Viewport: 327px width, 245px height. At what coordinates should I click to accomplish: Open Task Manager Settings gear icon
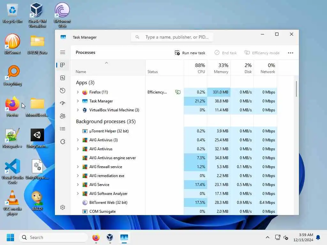(x=63, y=207)
